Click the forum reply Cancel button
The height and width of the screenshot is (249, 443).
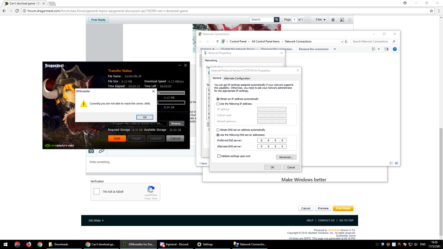point(306,208)
